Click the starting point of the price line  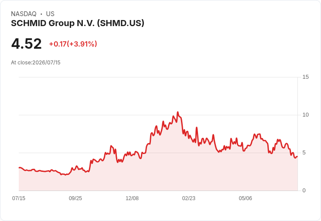click(x=19, y=167)
